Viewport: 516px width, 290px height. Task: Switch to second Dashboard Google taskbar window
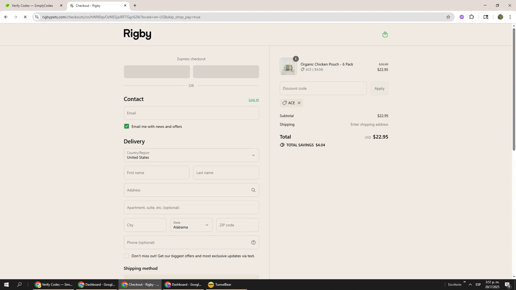184,285
